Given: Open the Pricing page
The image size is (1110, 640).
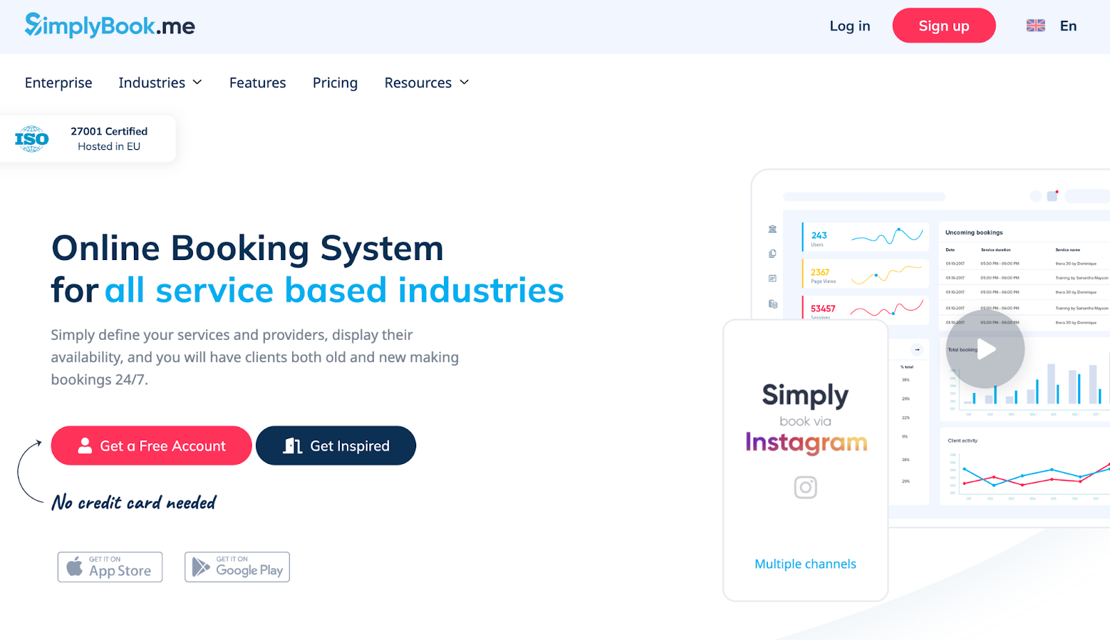Looking at the screenshot, I should coord(335,83).
